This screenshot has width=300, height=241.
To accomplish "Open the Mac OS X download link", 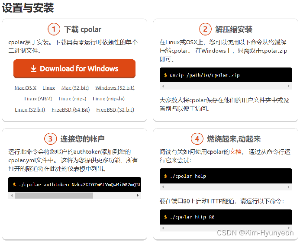I will coord(26,88).
